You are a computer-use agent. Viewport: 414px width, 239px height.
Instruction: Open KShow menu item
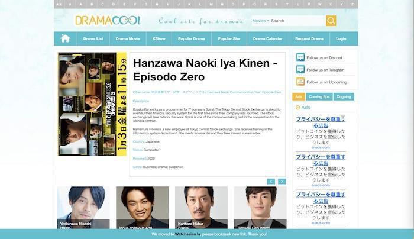coord(159,38)
